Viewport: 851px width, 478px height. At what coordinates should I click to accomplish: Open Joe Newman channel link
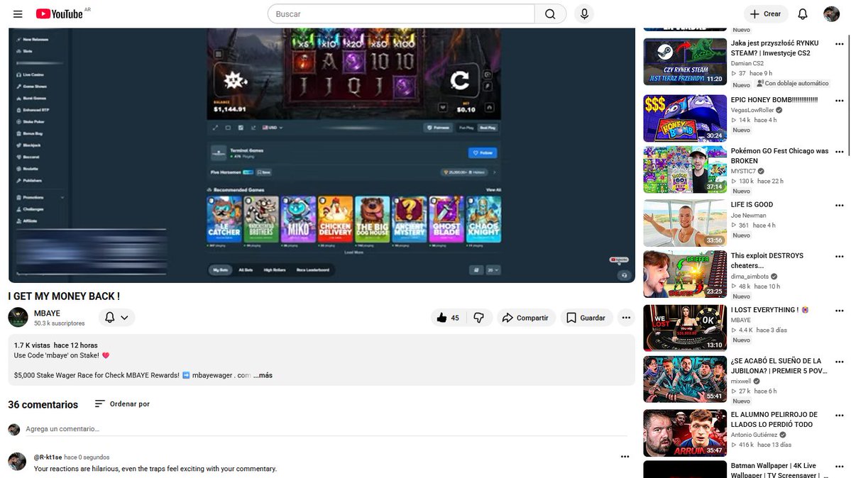tap(748, 216)
